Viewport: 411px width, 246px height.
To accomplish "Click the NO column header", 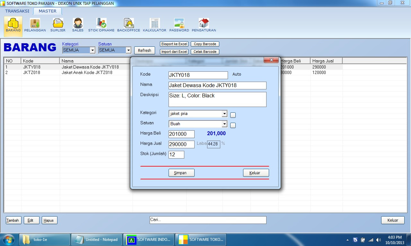I will 13,61.
